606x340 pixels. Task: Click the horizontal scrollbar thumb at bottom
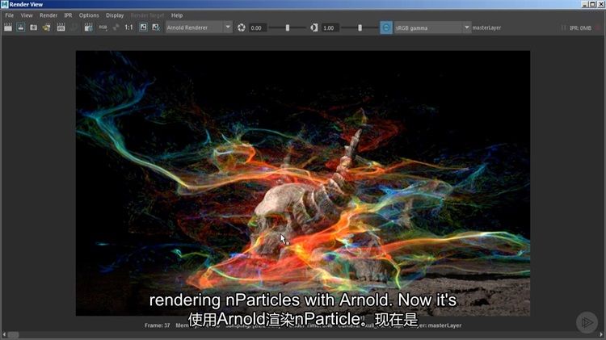click(x=13, y=334)
